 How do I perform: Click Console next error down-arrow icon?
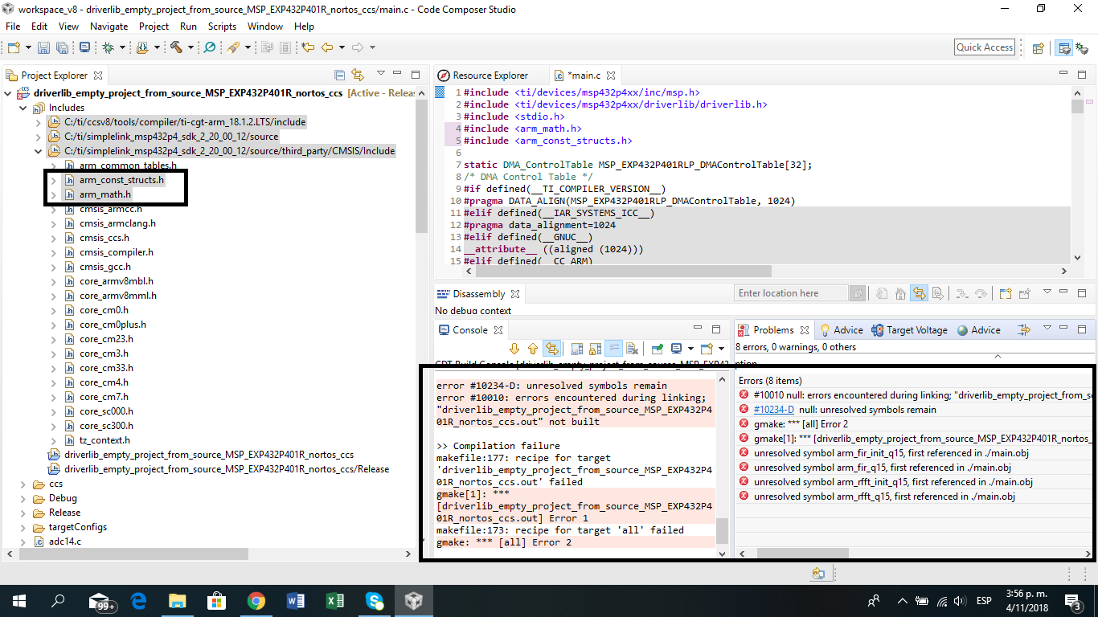coord(514,349)
